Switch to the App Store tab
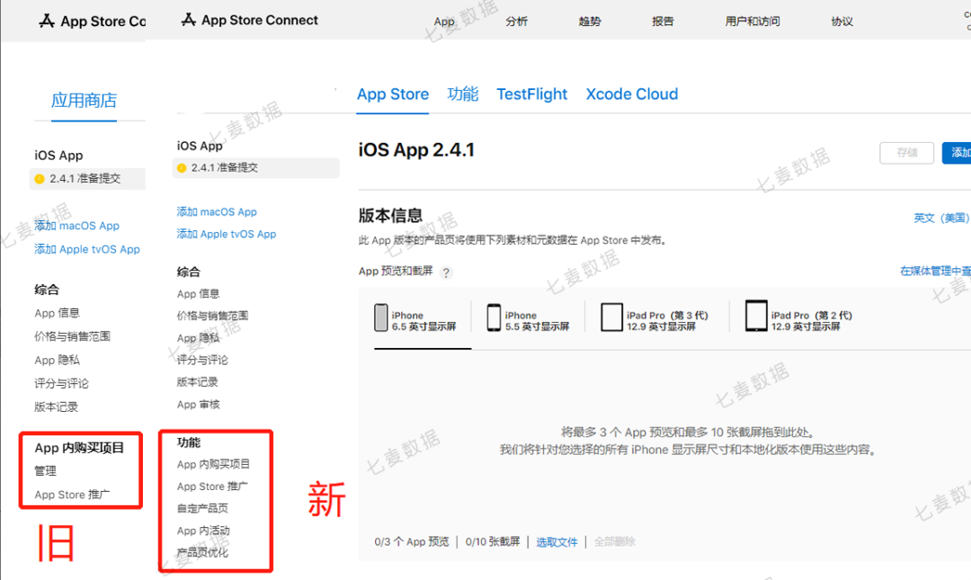This screenshot has width=971, height=580. 393,94
